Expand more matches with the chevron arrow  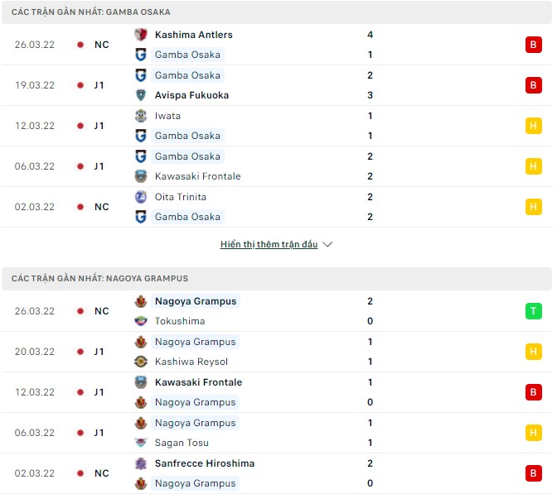point(327,245)
